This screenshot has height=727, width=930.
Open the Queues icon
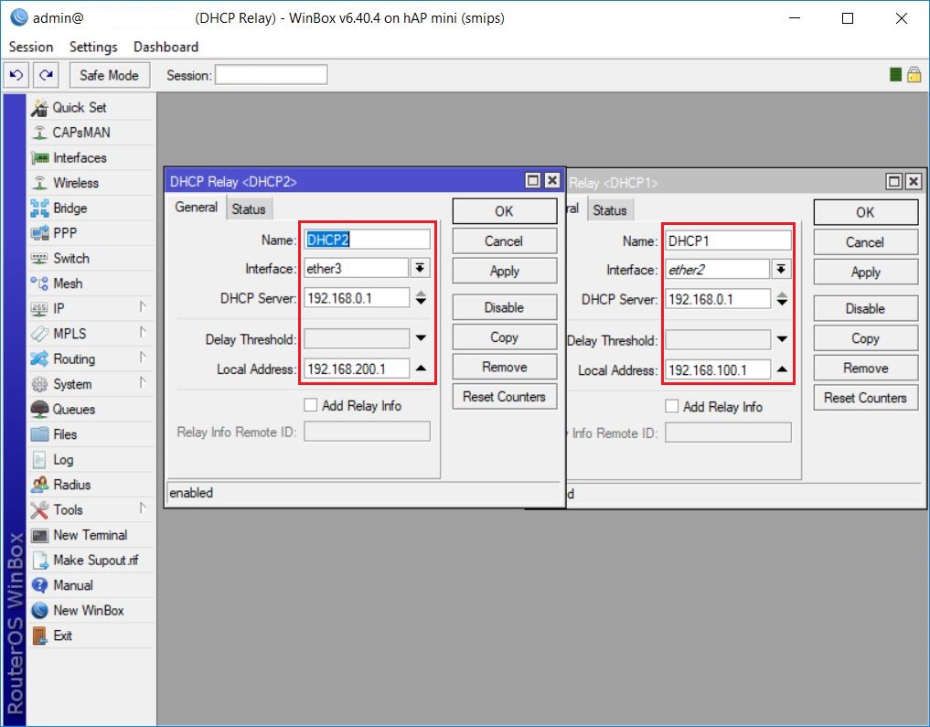(x=39, y=409)
